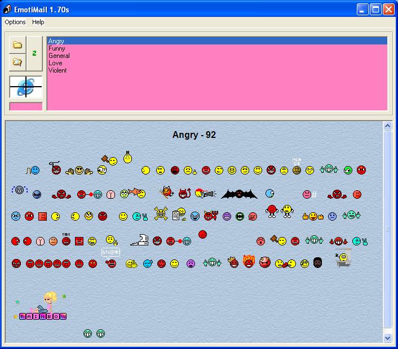Screen dimensions: 398x349
Task: Click the pink color swatch below the crosshair
Action: pos(26,106)
